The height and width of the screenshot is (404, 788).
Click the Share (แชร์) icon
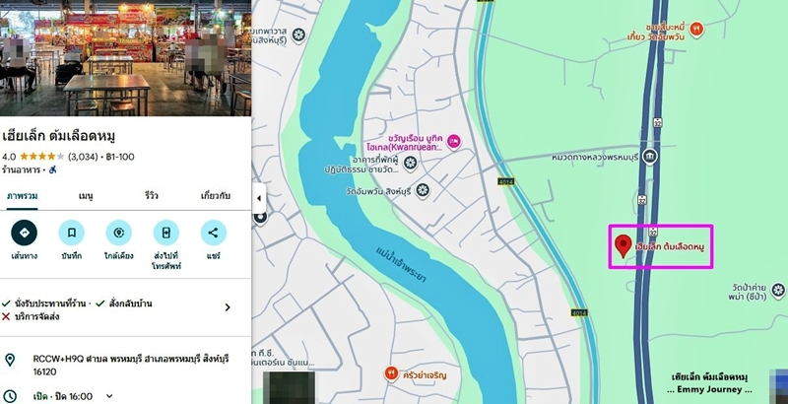pyautogui.click(x=214, y=233)
